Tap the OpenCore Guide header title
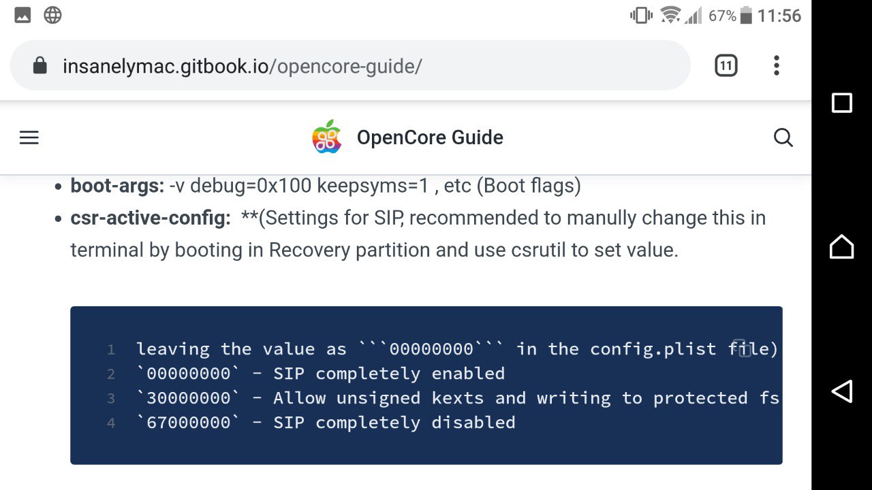Viewport: 872px width, 490px height. click(430, 137)
